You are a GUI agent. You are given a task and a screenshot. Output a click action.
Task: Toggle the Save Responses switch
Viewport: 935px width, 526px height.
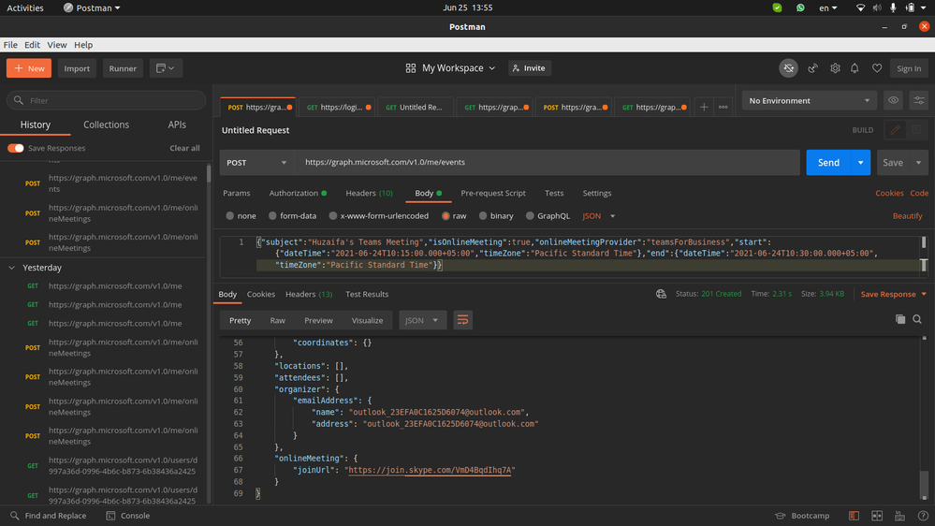pos(16,148)
